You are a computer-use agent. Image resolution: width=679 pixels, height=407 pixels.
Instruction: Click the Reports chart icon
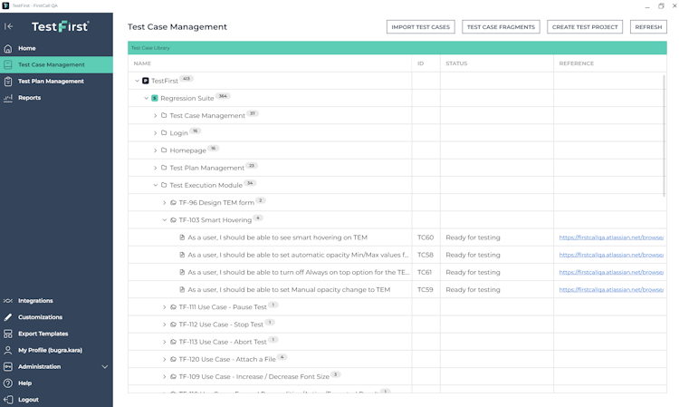[x=8, y=98]
